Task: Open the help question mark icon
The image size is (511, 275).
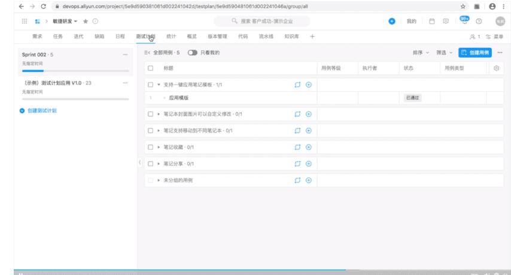Action: (x=479, y=21)
